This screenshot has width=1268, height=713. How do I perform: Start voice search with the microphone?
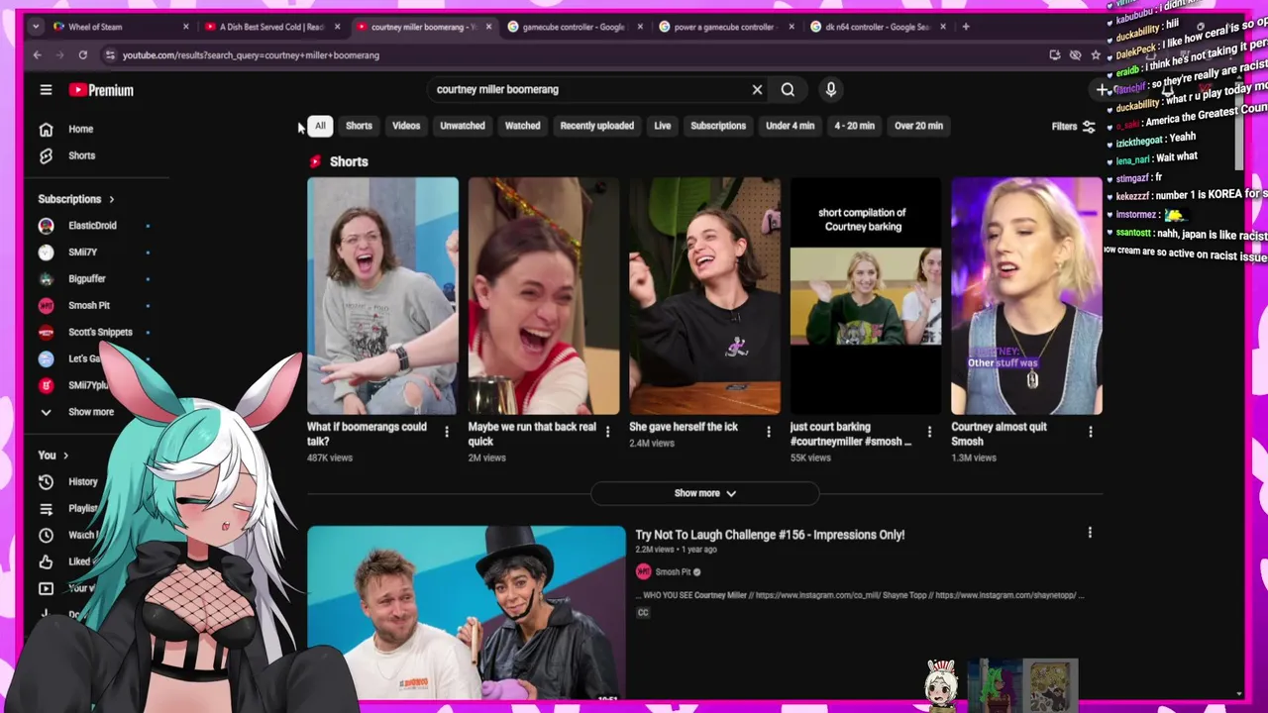click(831, 89)
